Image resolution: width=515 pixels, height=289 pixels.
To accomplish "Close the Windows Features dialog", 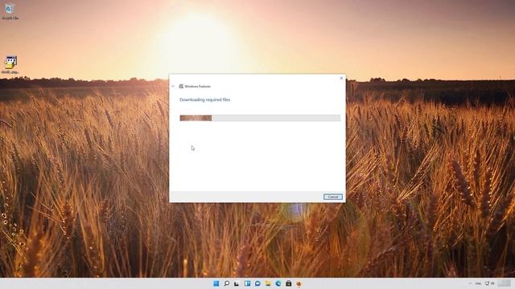I will [341, 78].
